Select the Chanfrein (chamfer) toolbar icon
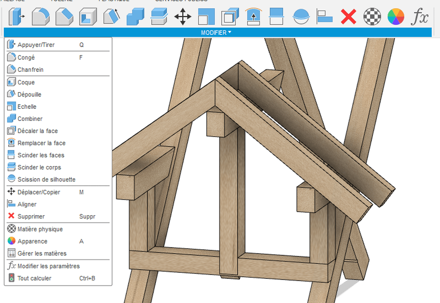This screenshot has height=303, width=440. click(64, 17)
